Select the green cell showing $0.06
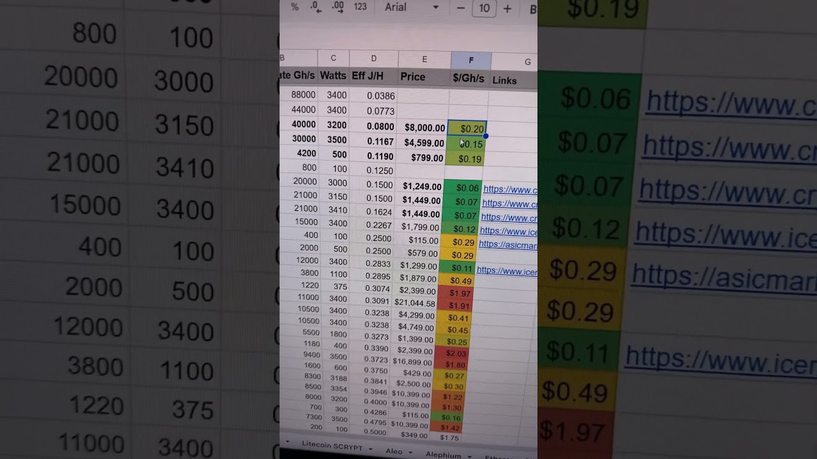 (x=463, y=187)
